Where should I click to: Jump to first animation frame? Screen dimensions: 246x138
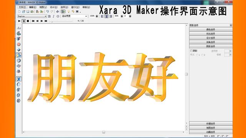tap(33, 21)
